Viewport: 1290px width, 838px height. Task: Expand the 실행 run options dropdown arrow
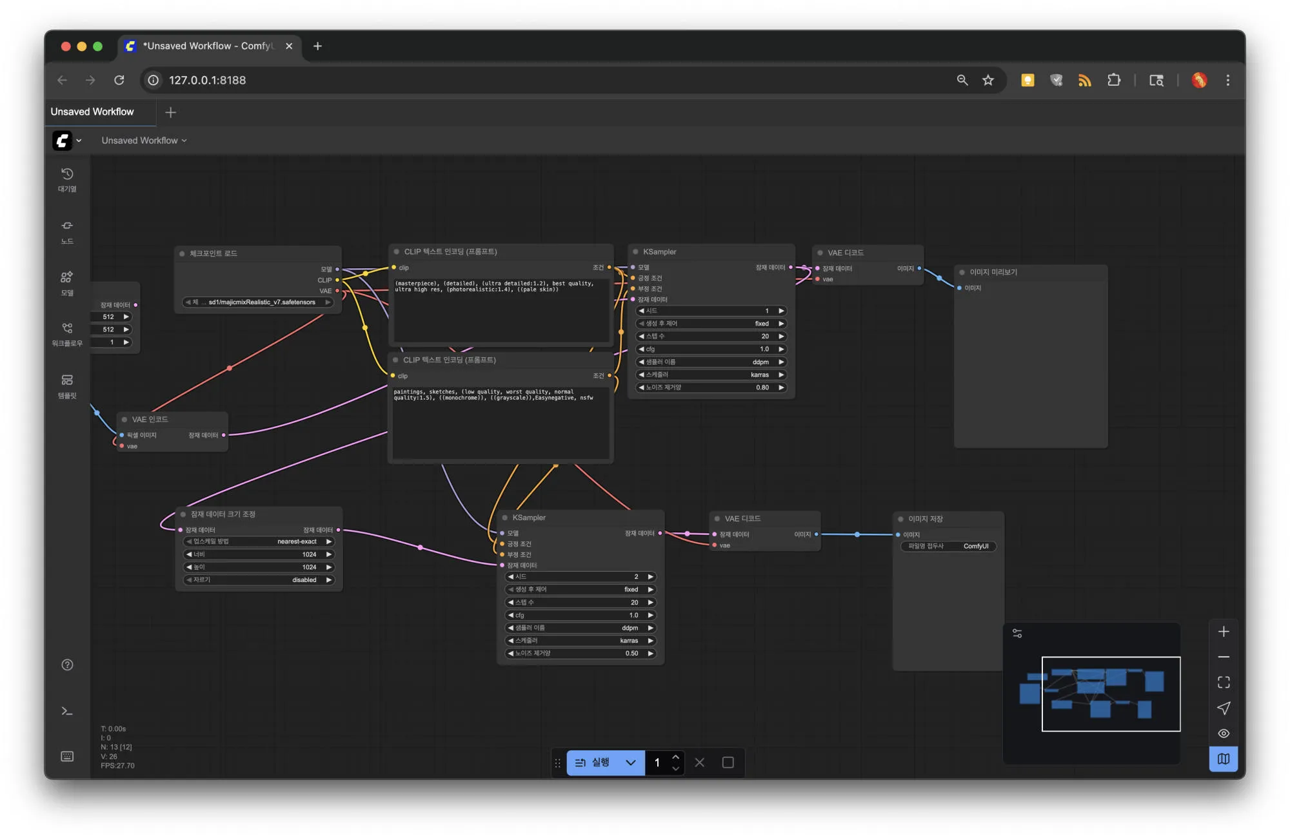(631, 763)
